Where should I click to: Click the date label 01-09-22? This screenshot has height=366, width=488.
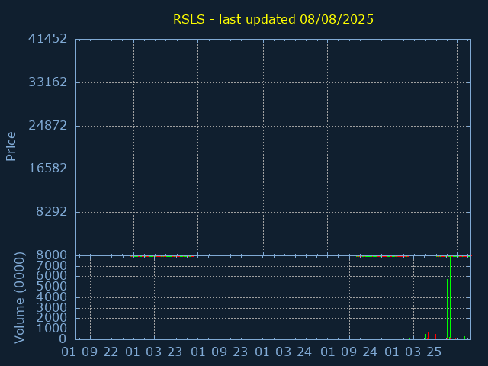coord(90,352)
